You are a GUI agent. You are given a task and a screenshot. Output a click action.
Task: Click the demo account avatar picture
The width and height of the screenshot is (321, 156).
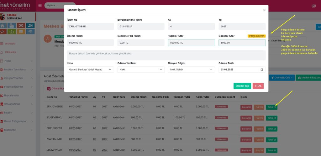click(x=3, y=17)
